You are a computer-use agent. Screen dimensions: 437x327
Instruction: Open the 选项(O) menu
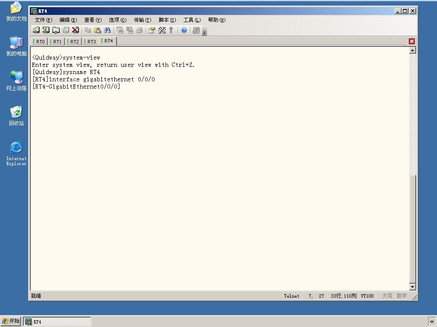click(118, 20)
